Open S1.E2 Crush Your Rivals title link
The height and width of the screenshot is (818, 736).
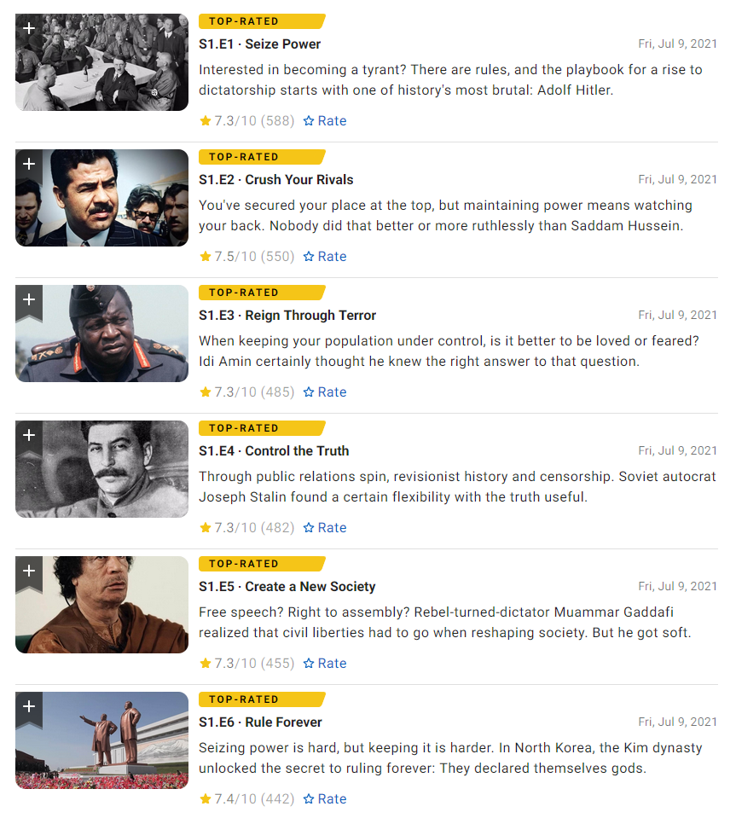pyautogui.click(x=276, y=180)
